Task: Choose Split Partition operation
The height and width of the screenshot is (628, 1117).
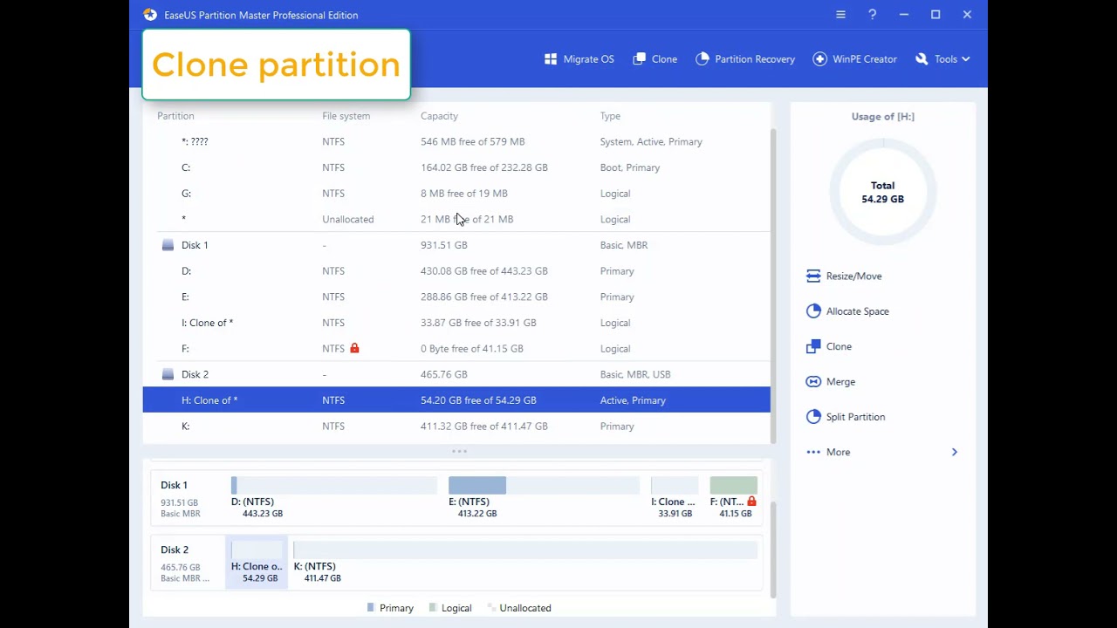Action: (x=846, y=417)
